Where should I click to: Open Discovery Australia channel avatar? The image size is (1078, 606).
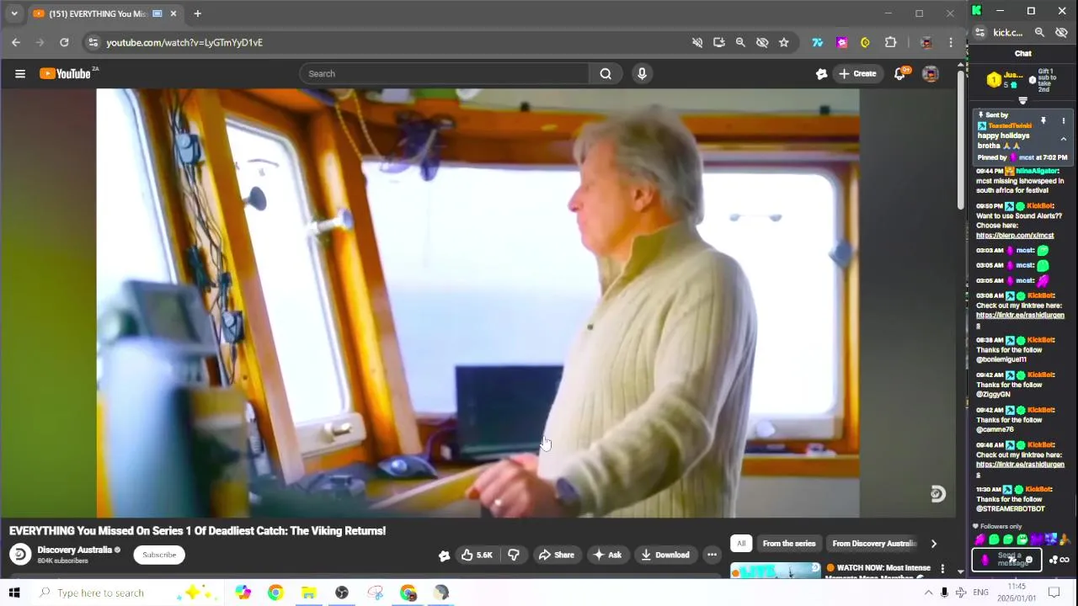point(20,555)
